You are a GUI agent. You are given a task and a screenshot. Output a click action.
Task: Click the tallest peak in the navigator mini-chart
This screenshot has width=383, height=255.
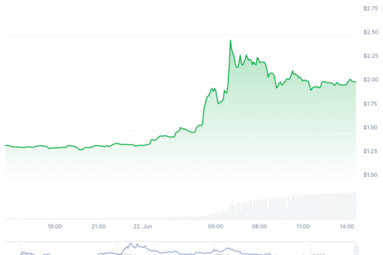pyautogui.click(x=131, y=244)
